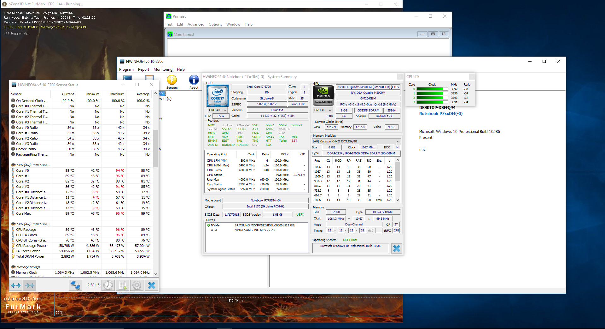This screenshot has width=605, height=329.
Task: Click the Core 3 clock bar in CPU #0 panel
Action: tap(432, 102)
